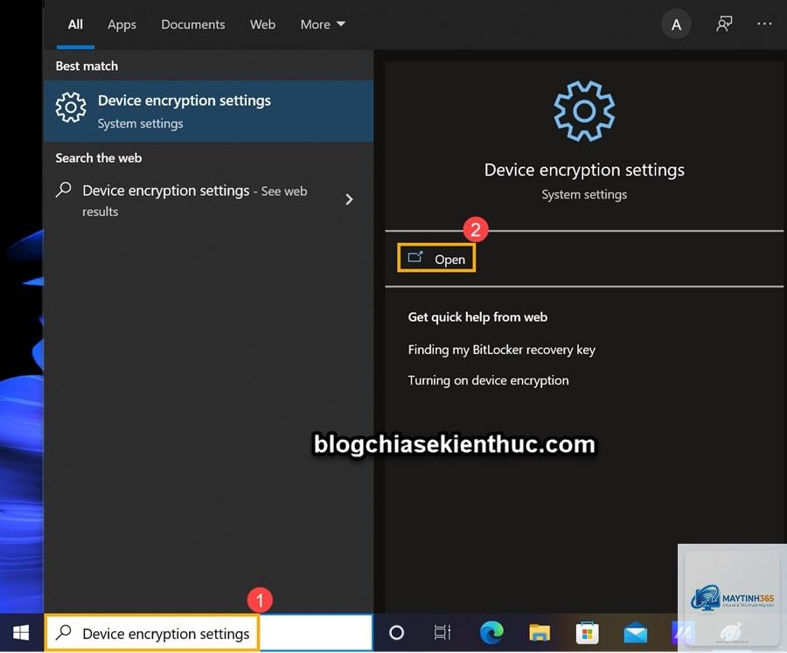Click the account avatar A icon
The height and width of the screenshot is (653, 787).
tap(676, 24)
